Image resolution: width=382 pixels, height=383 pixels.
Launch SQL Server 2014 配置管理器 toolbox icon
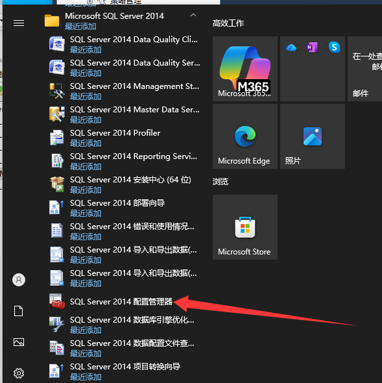click(x=57, y=301)
